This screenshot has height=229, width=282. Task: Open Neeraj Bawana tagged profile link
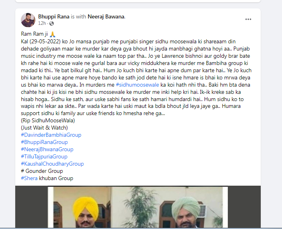click(106, 16)
